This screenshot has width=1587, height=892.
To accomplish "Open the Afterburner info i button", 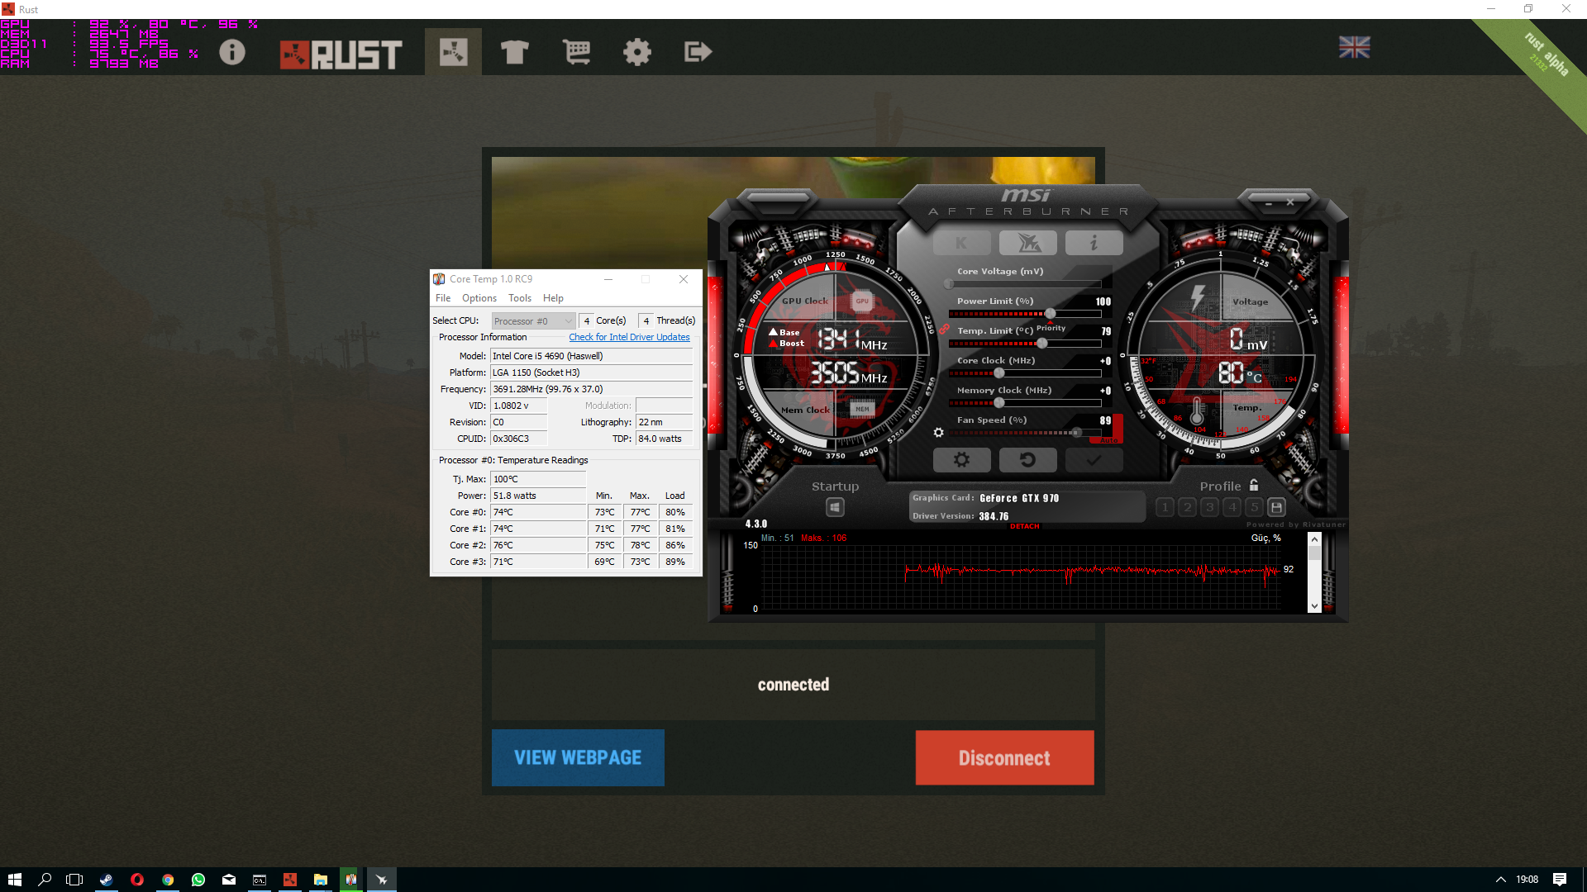I will [x=1094, y=243].
